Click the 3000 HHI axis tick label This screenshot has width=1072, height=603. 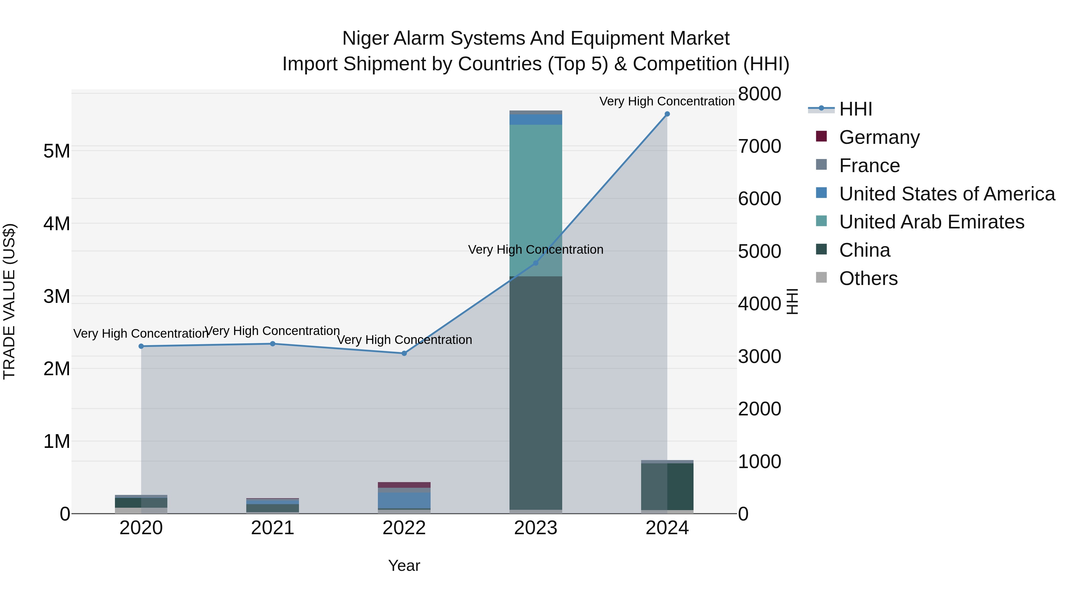[759, 357]
